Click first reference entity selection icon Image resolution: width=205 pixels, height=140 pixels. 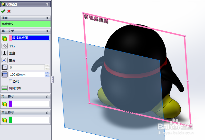click(5, 39)
